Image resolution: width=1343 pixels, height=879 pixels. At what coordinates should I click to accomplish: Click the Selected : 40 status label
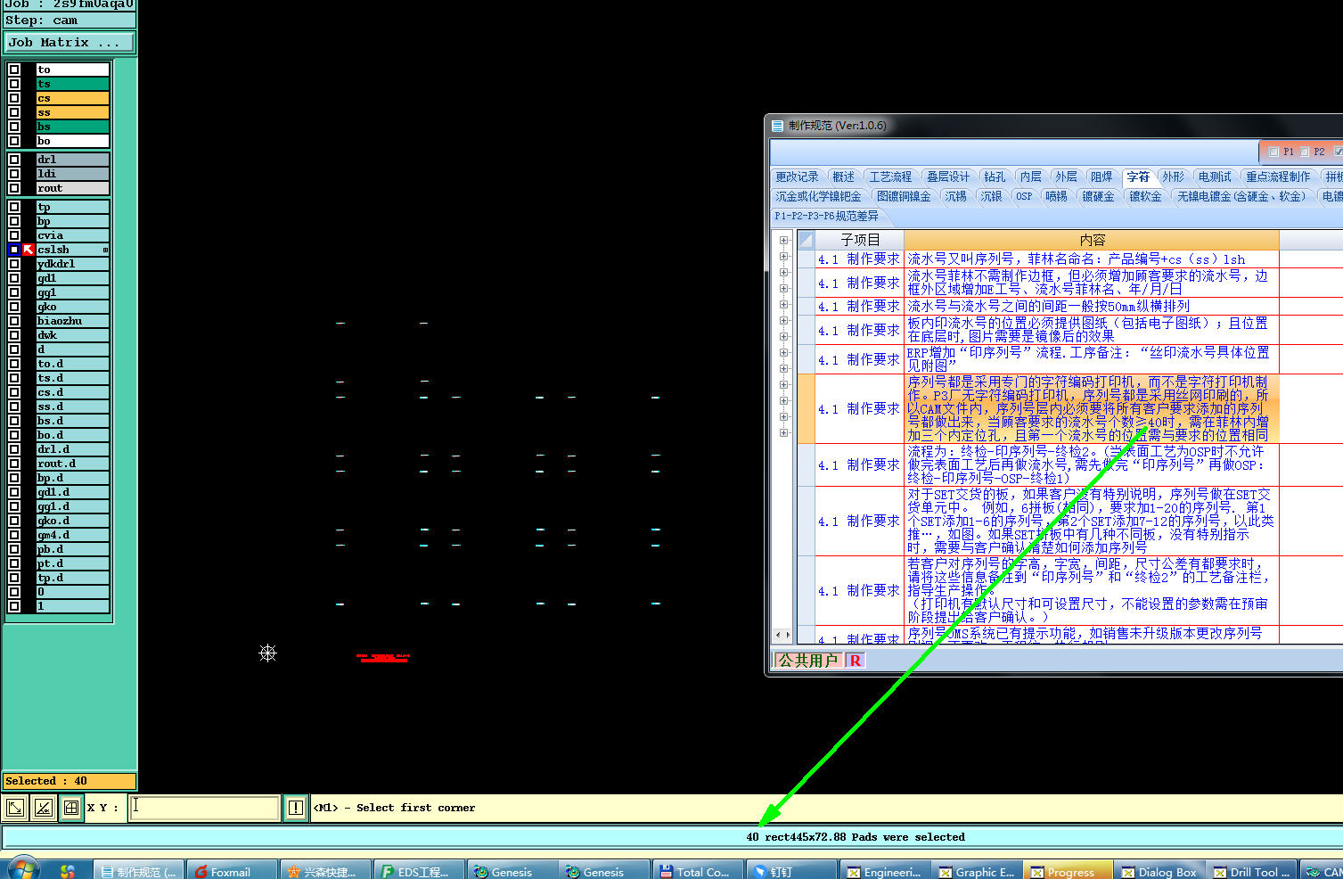(x=70, y=781)
